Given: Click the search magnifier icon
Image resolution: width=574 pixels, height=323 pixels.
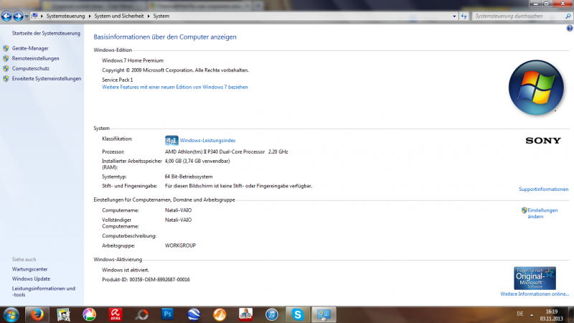Looking at the screenshot, I should coord(568,16).
